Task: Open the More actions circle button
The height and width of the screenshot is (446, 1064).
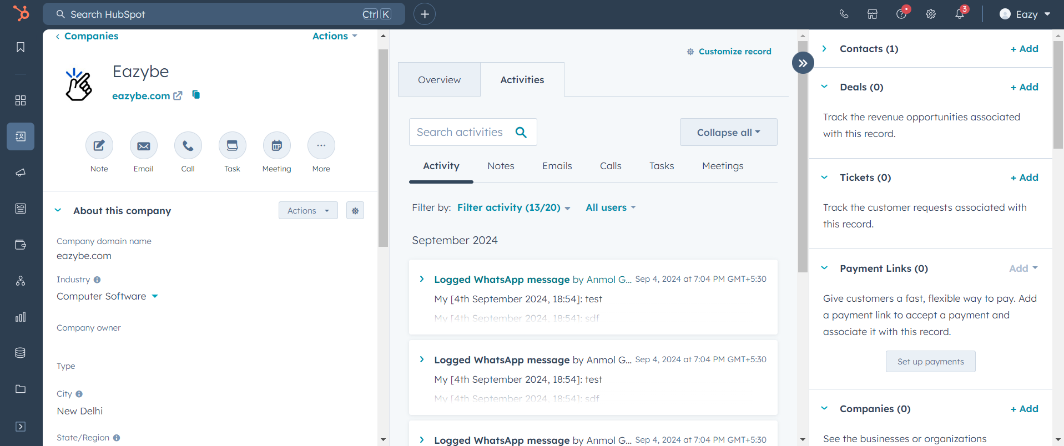Action: pos(321,145)
